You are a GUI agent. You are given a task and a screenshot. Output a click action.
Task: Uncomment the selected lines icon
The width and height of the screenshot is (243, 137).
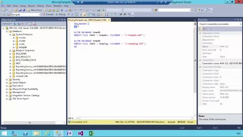(x=115, y=14)
